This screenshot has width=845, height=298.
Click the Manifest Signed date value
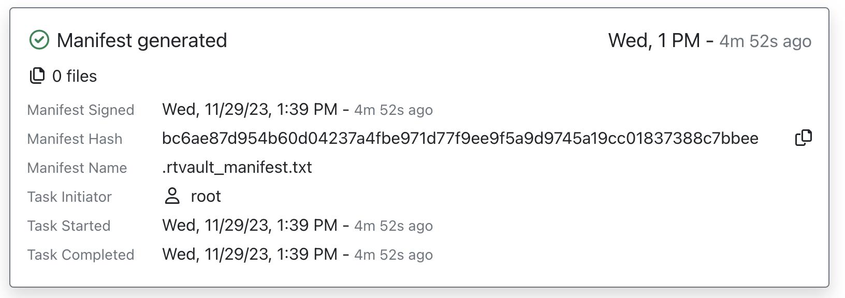pyautogui.click(x=250, y=109)
